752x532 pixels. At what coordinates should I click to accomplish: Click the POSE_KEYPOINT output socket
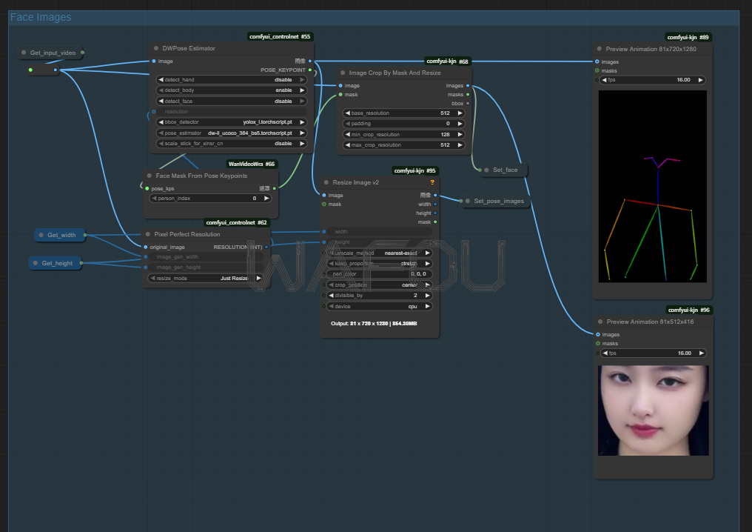[x=310, y=70]
